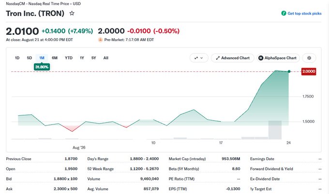Click the EPS (TTM) value -0.1300
Image resolution: width=329 pixels, height=194 pixels.
tap(233, 189)
